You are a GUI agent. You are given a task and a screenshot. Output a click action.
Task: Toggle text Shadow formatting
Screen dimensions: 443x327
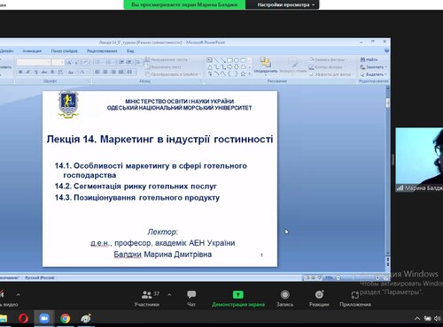[52, 72]
